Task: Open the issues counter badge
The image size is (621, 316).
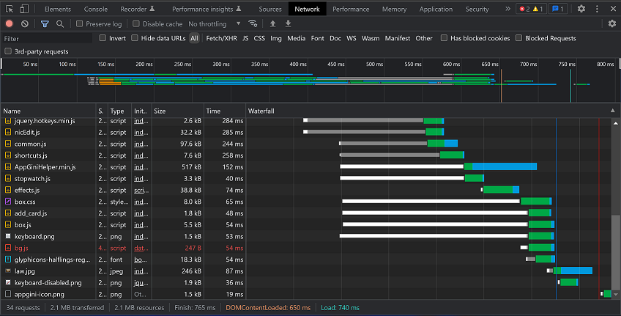Action: [557, 9]
